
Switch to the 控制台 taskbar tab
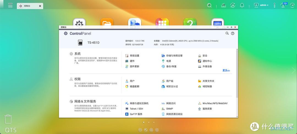pos(30,6)
